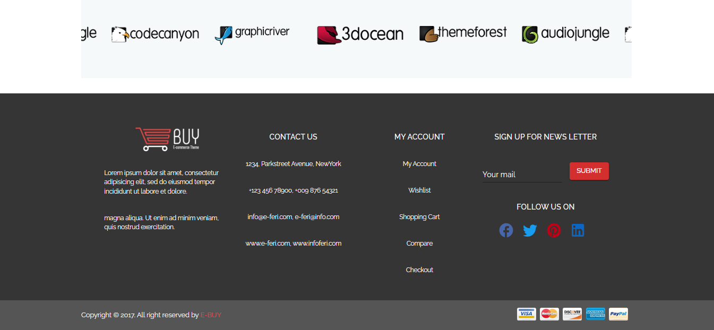
Task: Click the SUBMIT newsletter button
Action: [x=589, y=171]
